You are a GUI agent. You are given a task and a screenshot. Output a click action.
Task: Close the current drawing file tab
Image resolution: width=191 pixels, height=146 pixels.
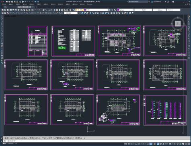pos(33,7)
